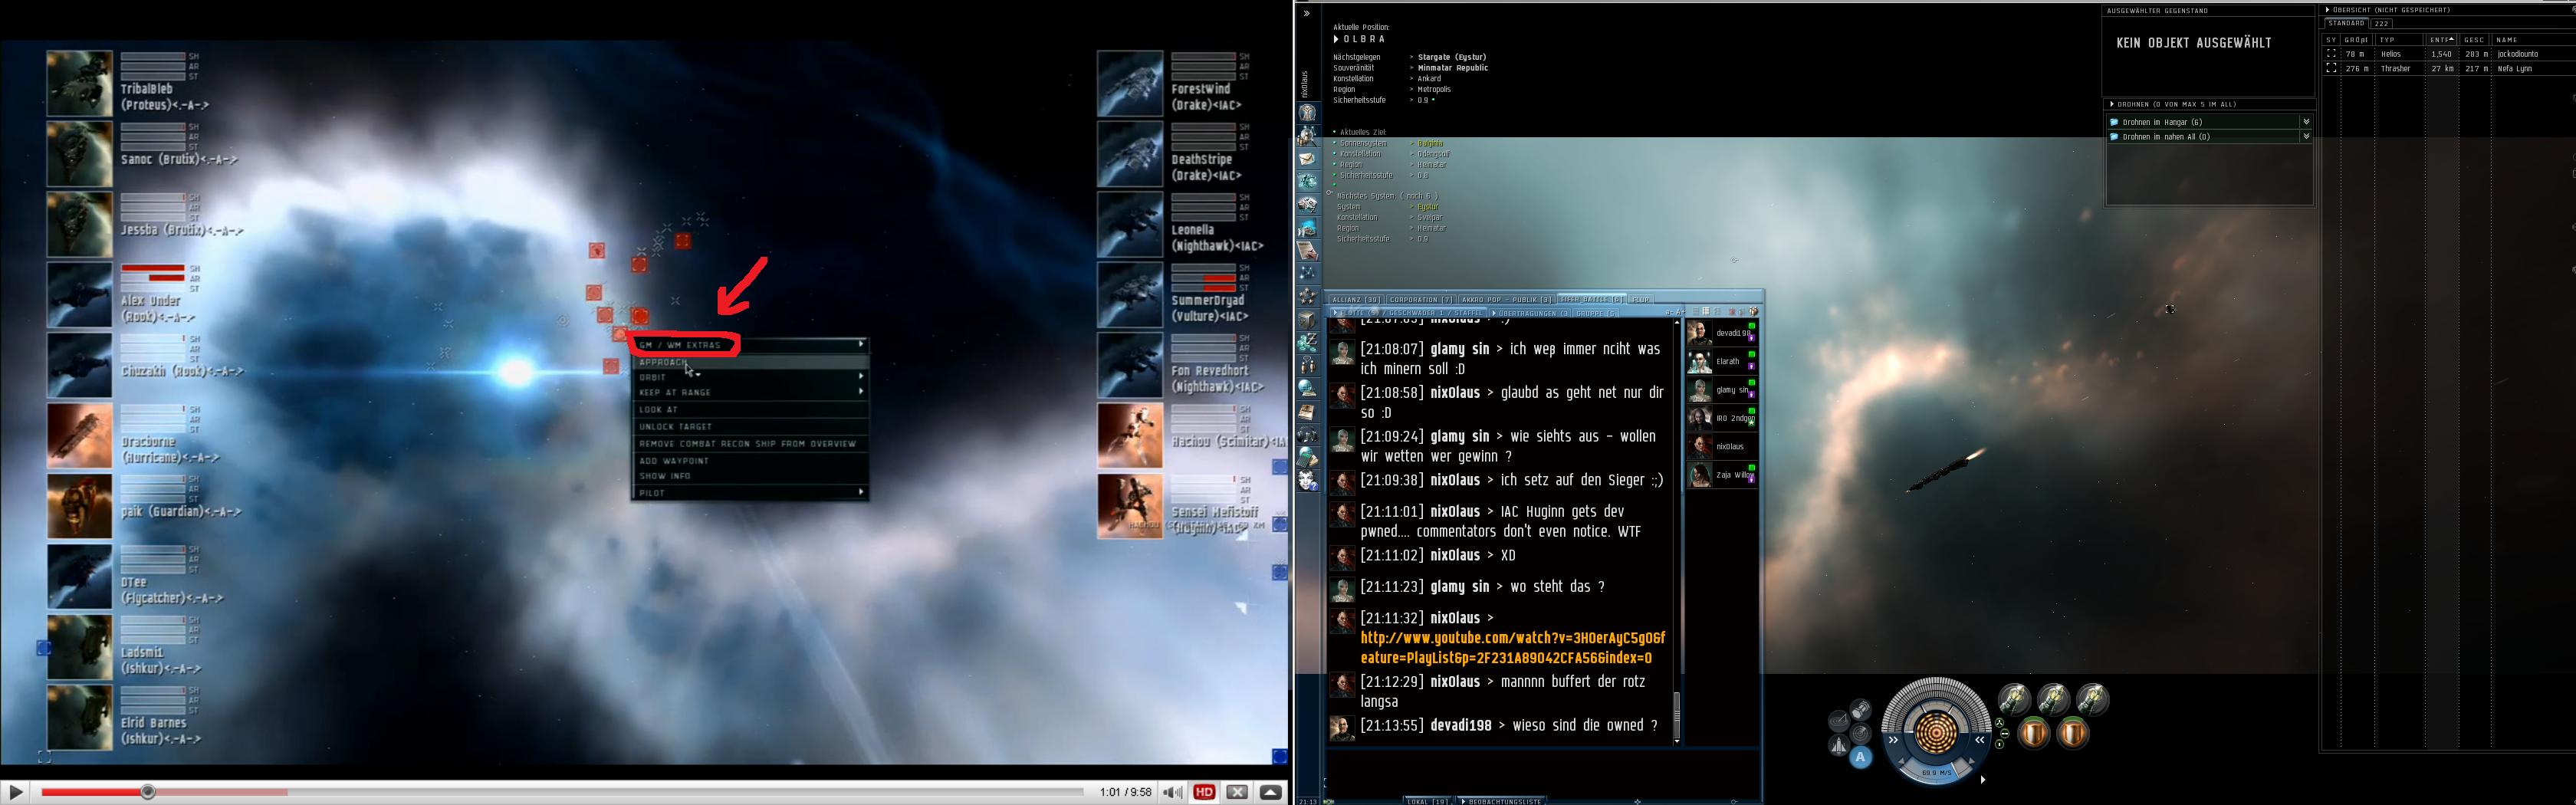Sort overview by the Entf distance column
This screenshot has width=2576, height=805.
pyautogui.click(x=2441, y=39)
